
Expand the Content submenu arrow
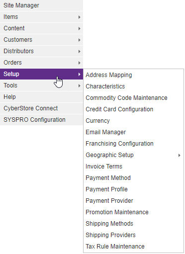click(x=80, y=28)
